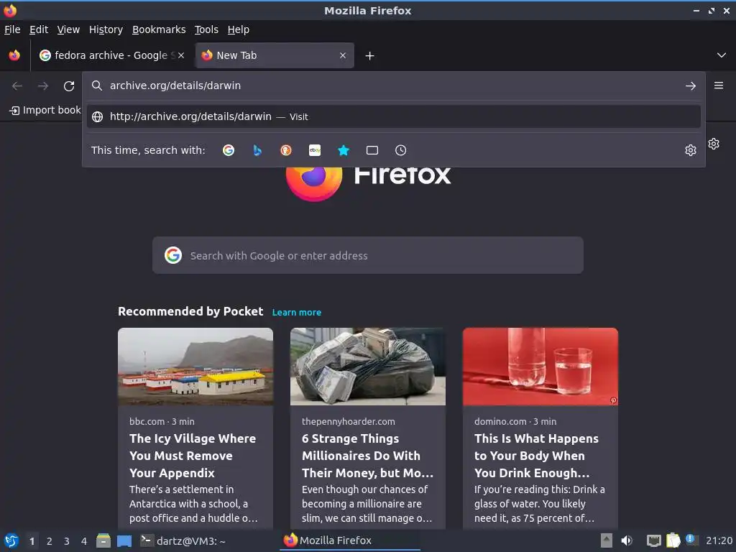
Task: Open the History menu
Action: tap(106, 29)
